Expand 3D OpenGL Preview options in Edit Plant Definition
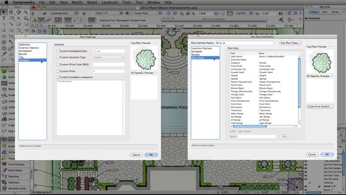346x195 pixels. coord(332,76)
